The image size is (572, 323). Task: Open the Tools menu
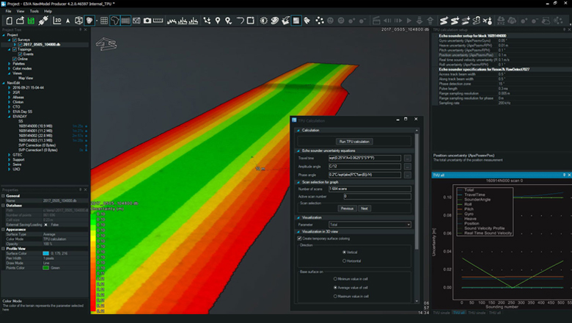pos(34,12)
